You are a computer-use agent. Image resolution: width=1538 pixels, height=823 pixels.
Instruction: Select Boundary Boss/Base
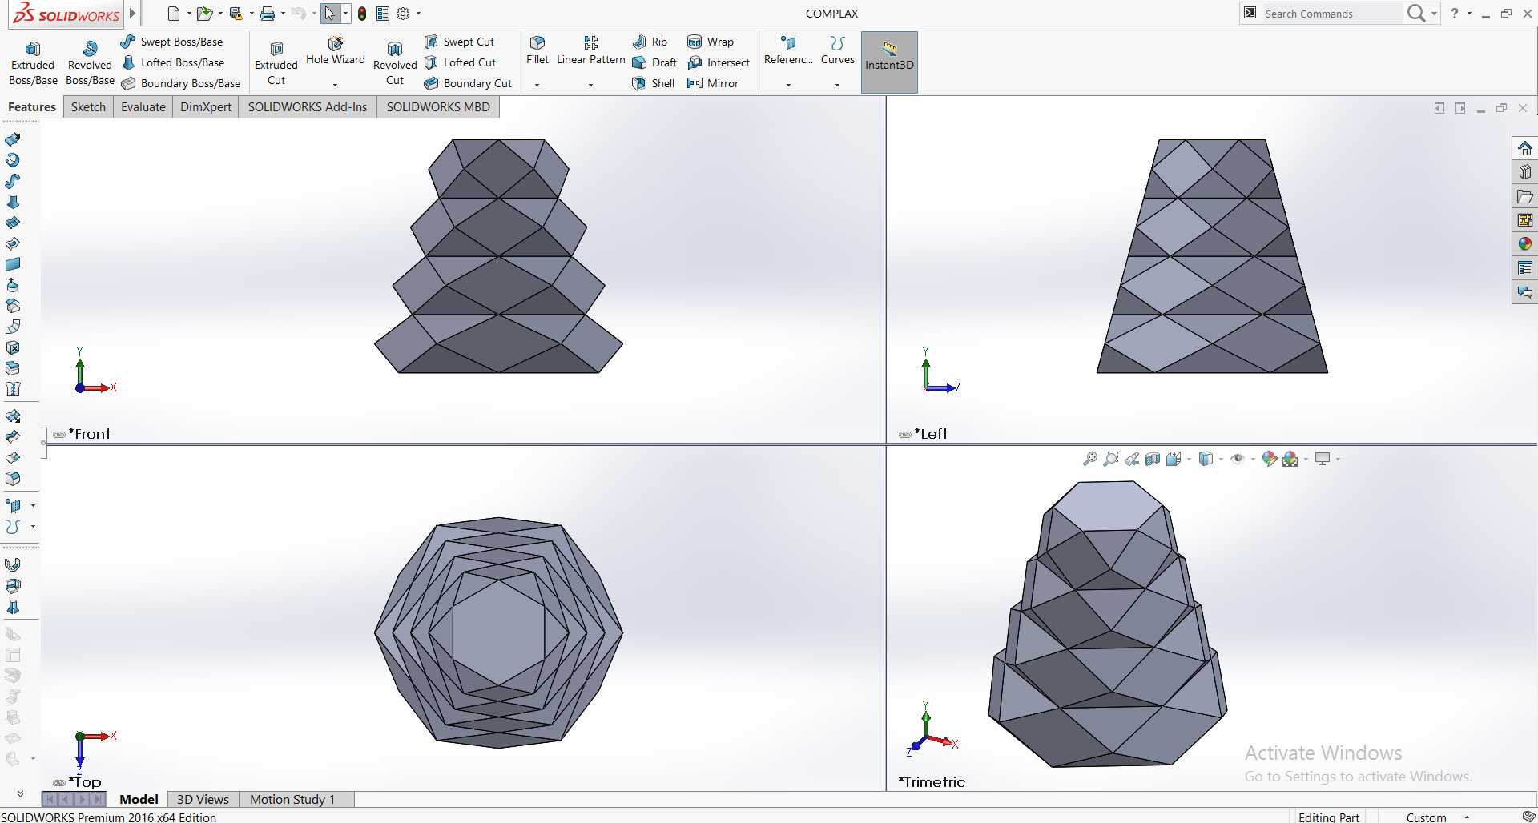pyautogui.click(x=181, y=83)
